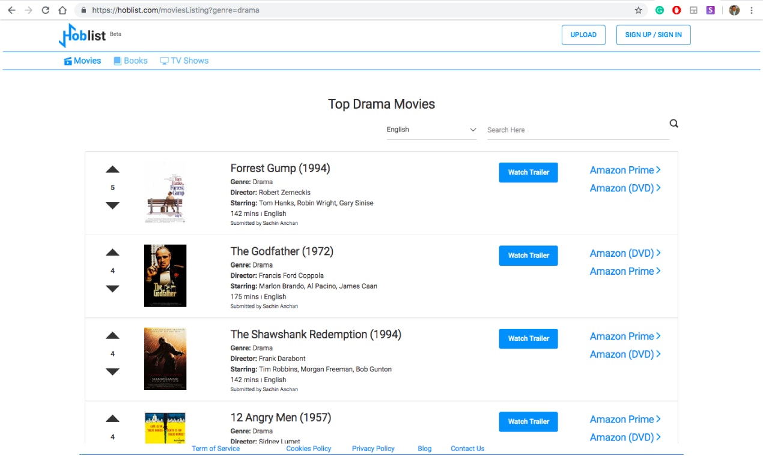Reload the page with refresh icon
763x456 pixels.
[x=46, y=10]
